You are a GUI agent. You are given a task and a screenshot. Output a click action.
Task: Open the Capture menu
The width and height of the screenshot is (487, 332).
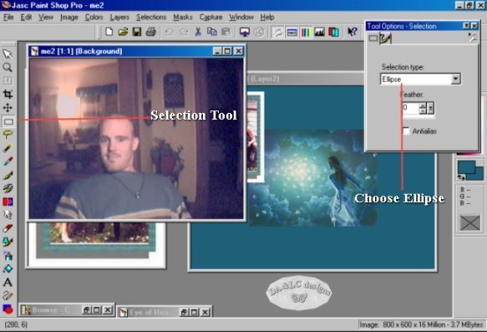pyautogui.click(x=211, y=17)
